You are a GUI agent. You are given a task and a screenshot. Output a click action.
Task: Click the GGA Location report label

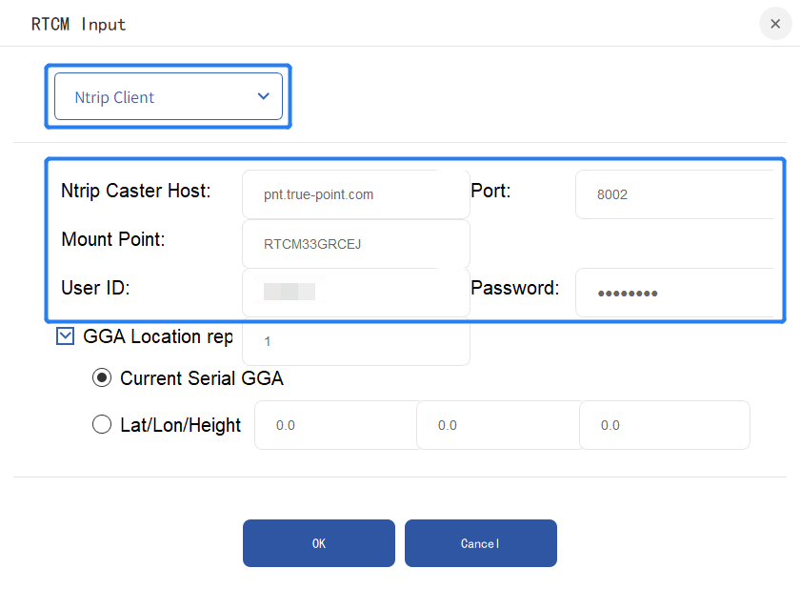[157, 336]
